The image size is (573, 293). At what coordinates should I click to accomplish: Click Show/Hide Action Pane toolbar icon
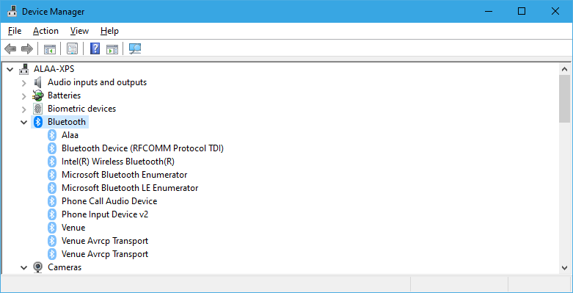(x=112, y=48)
